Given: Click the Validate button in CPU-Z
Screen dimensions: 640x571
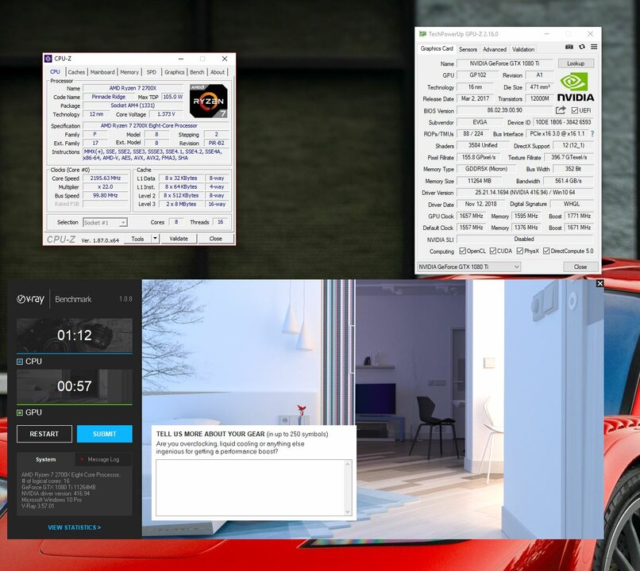Looking at the screenshot, I should tap(179, 239).
